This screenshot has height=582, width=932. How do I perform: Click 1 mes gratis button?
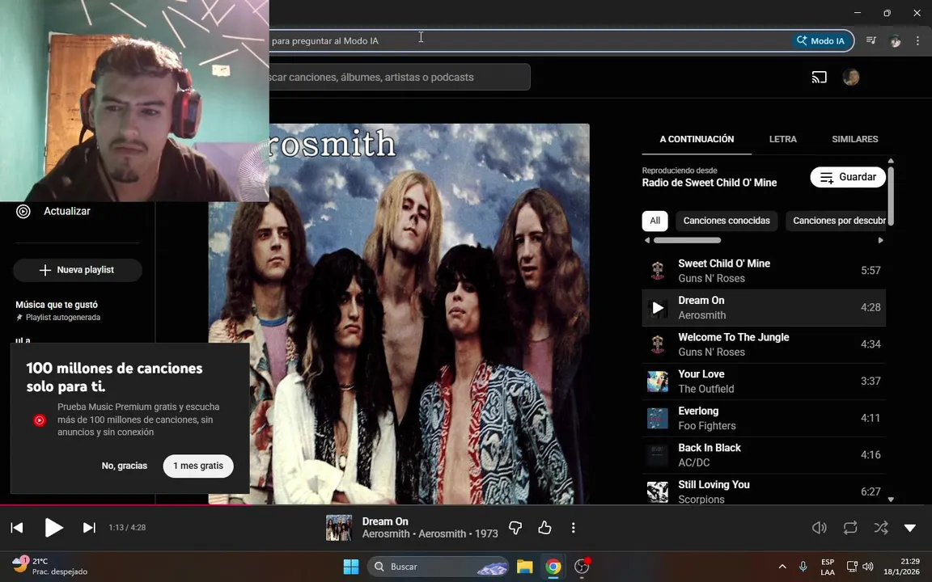pos(198,466)
